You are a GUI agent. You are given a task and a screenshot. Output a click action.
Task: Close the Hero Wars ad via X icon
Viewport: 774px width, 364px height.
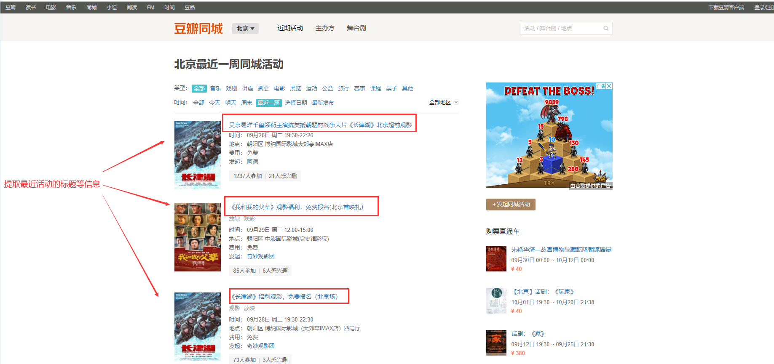point(609,86)
